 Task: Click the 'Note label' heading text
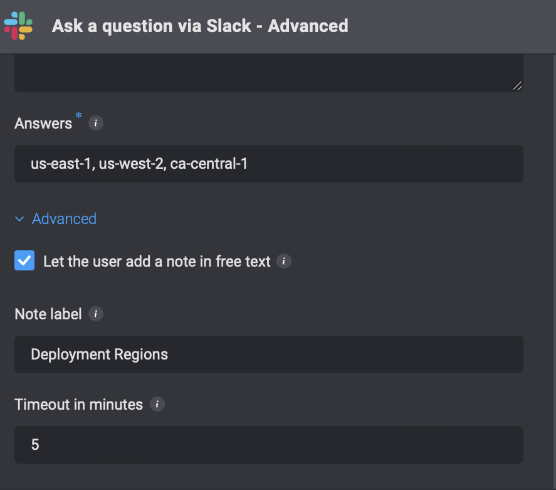click(48, 314)
